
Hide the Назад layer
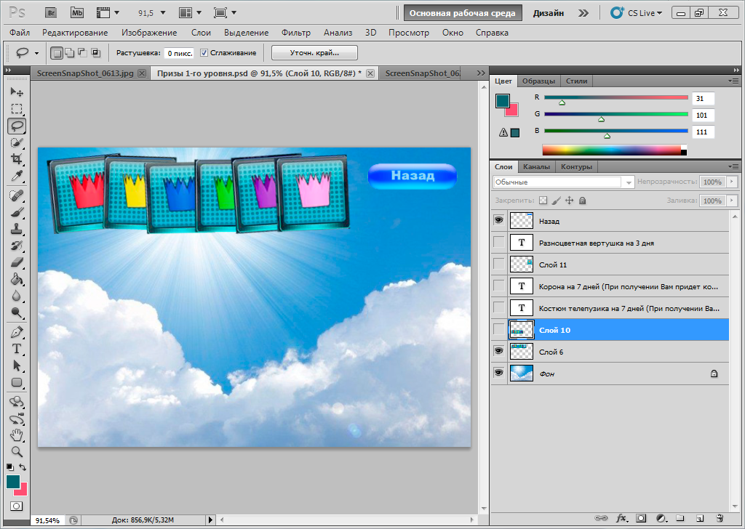point(499,220)
